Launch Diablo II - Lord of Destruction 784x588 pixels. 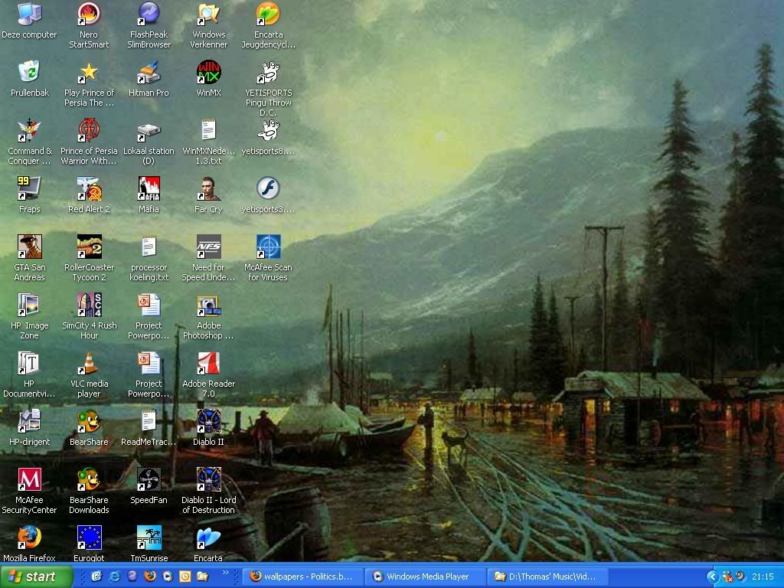coord(208,479)
